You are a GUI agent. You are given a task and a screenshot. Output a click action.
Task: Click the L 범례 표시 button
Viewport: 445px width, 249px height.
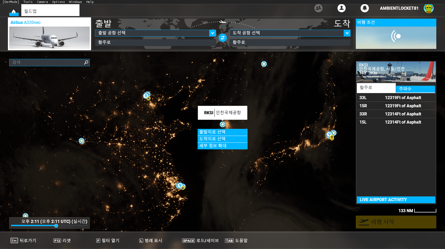151,240
